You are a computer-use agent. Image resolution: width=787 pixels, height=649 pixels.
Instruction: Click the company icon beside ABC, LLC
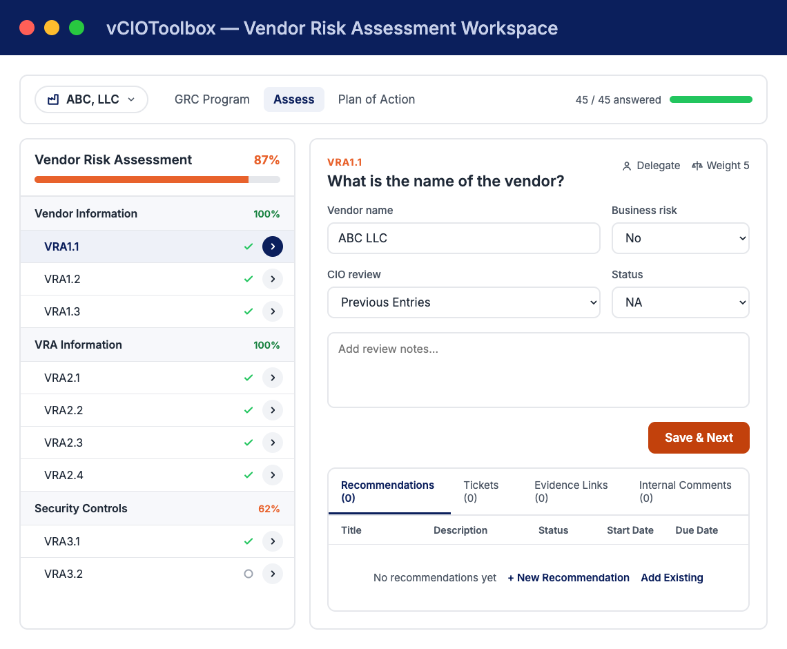coord(53,99)
